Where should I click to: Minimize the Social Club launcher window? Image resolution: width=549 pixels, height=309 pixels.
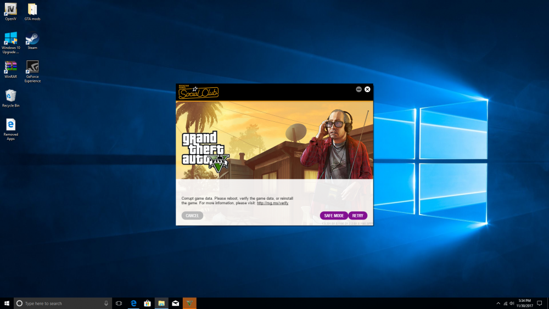[x=358, y=89]
